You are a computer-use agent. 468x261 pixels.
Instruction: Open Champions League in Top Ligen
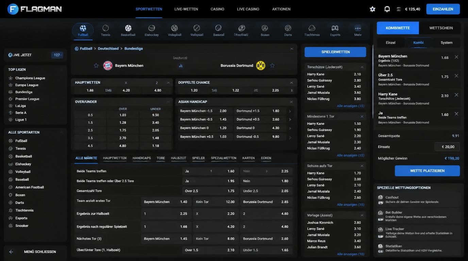tap(30, 78)
